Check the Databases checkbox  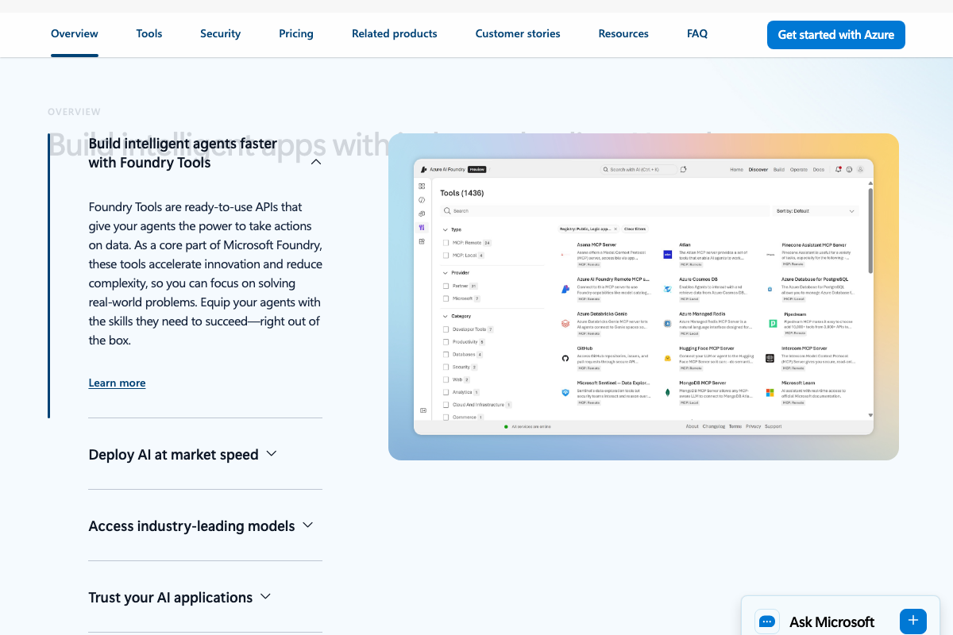(x=446, y=355)
